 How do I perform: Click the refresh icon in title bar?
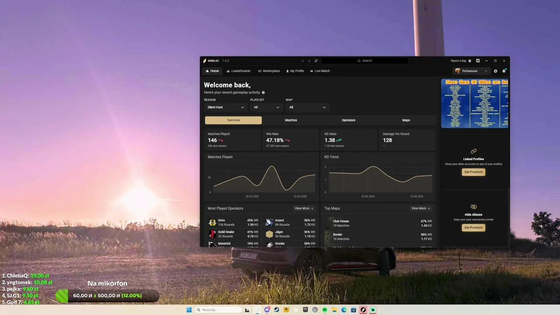(x=316, y=61)
